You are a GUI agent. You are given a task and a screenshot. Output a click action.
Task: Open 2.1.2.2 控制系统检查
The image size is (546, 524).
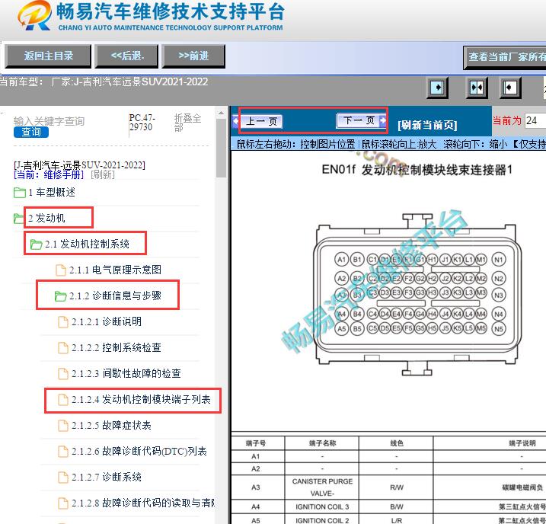[116, 347]
